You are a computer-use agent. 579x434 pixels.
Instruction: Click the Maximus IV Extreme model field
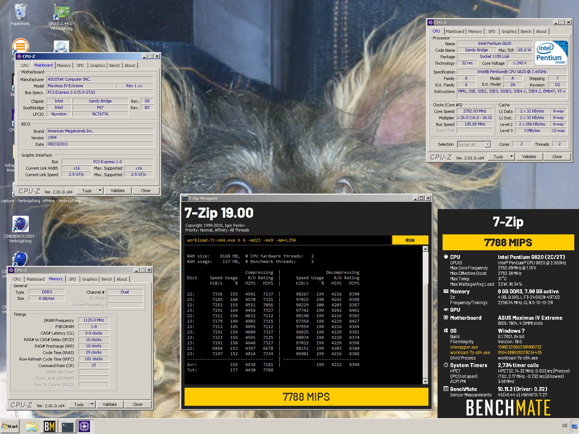81,86
